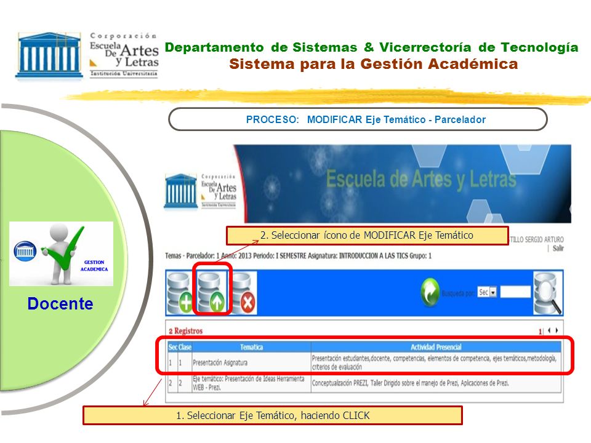Click the Conceptualización PREZI activity cell
Image resolution: width=591 pixels, height=443 pixels.
click(436, 383)
